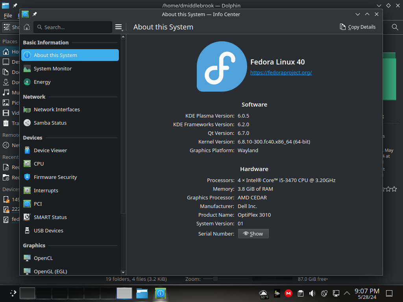Viewport: 403px width, 302px height.
Task: Open the OpenCL graphics module
Action: 70,258
